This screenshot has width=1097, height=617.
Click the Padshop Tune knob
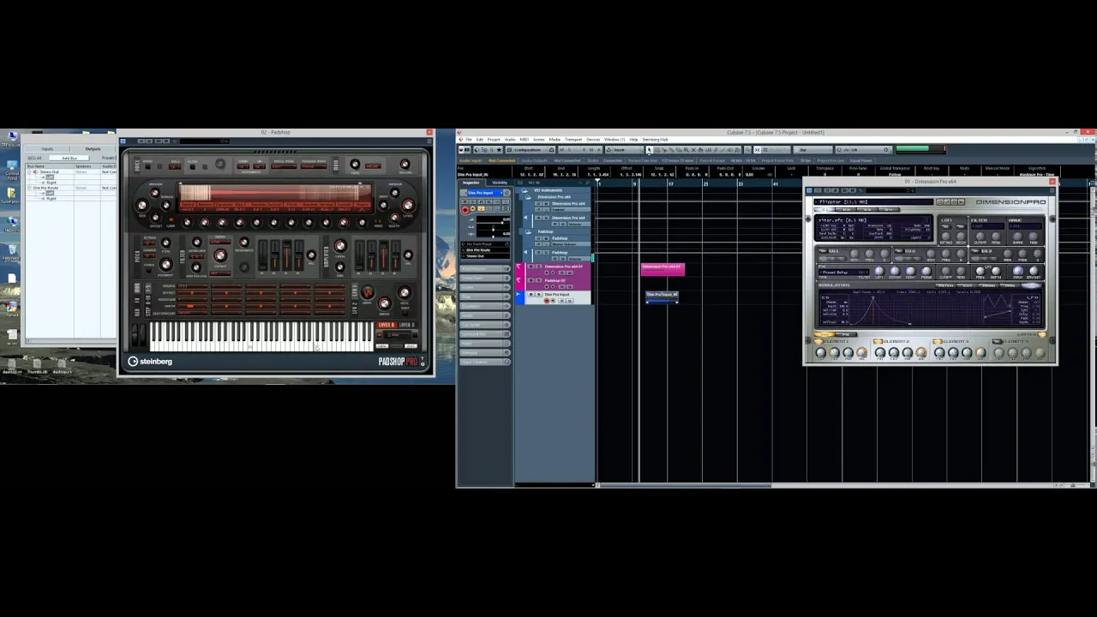(x=355, y=164)
